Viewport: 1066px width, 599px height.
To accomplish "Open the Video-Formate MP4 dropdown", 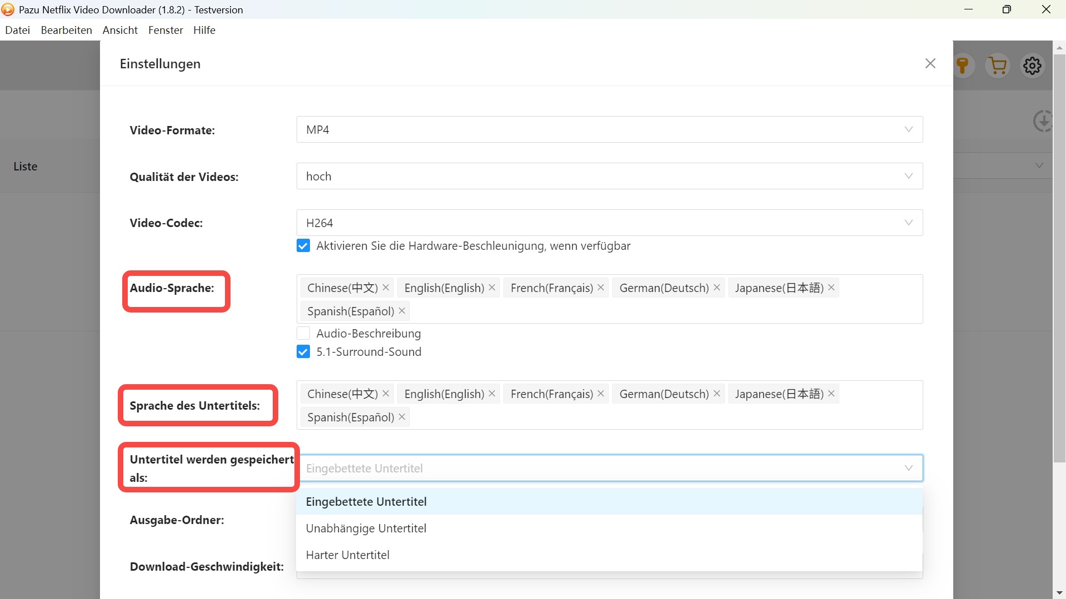I will (609, 129).
